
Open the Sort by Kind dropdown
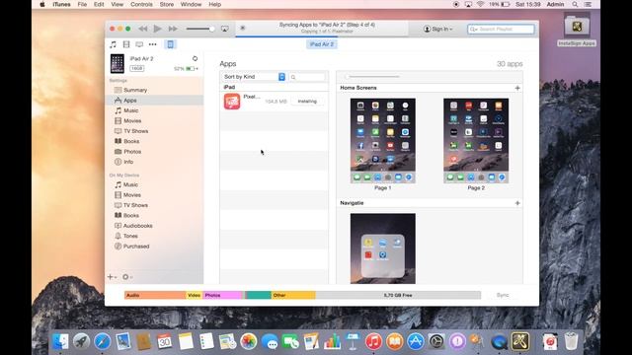tap(254, 77)
